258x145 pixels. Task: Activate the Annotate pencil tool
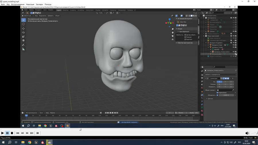point(24,45)
